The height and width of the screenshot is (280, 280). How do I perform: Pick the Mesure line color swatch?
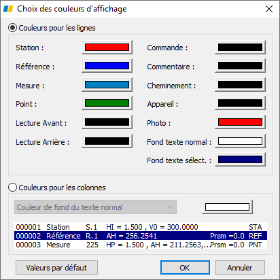point(107,85)
